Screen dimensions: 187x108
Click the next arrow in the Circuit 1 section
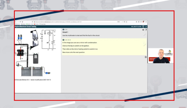(x=145, y=34)
